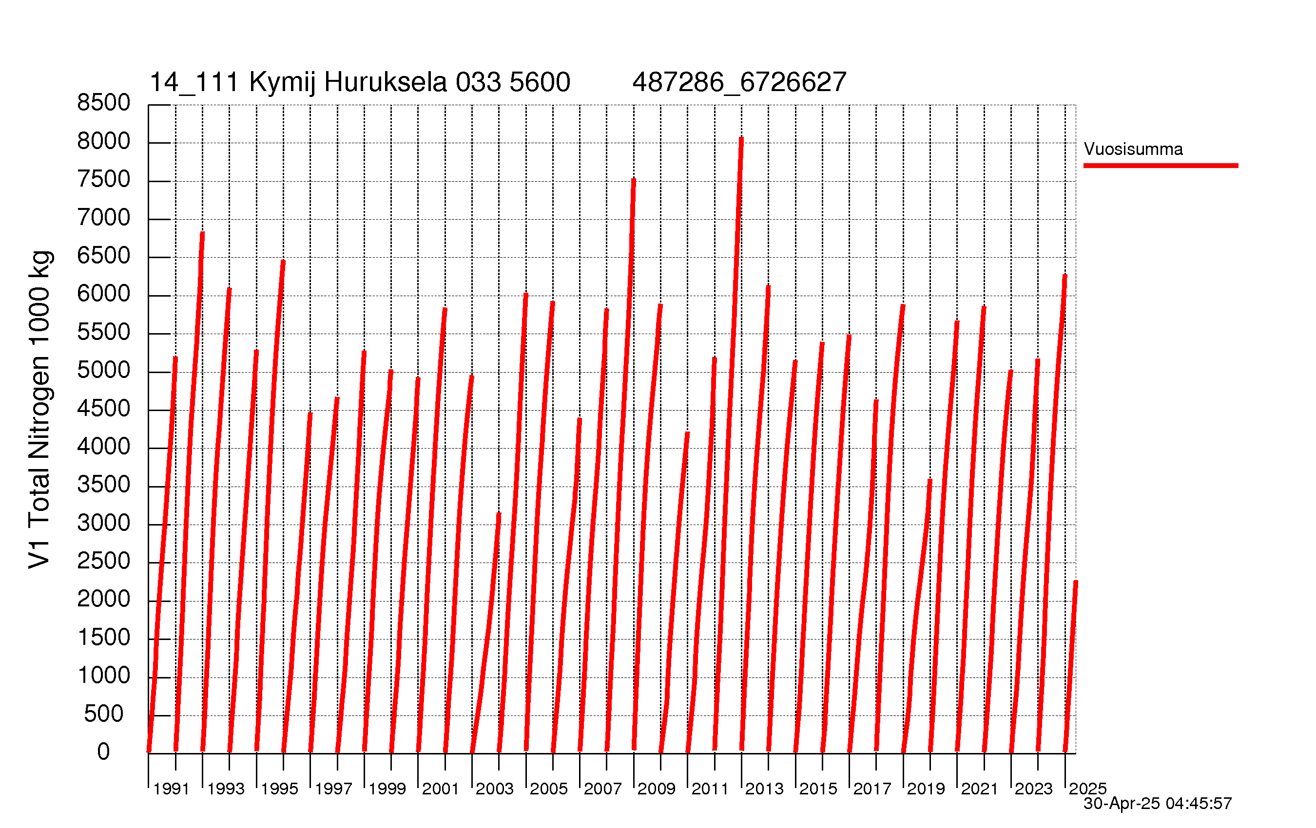Click the y-axis value 8000
The height and width of the screenshot is (828, 1316).
click(x=104, y=141)
